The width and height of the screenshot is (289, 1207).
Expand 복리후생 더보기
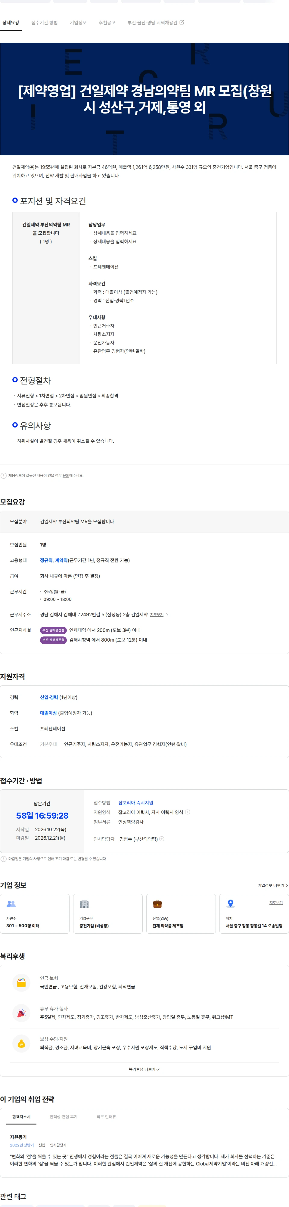144,1069
